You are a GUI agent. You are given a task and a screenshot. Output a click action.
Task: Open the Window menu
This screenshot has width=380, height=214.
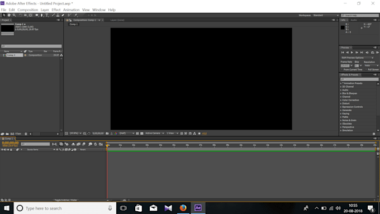click(x=99, y=10)
